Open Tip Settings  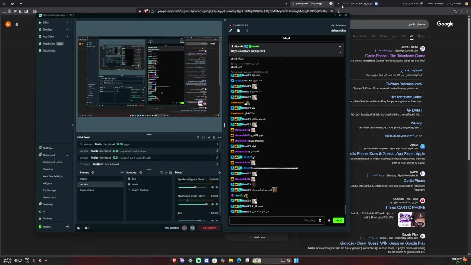(x=49, y=190)
